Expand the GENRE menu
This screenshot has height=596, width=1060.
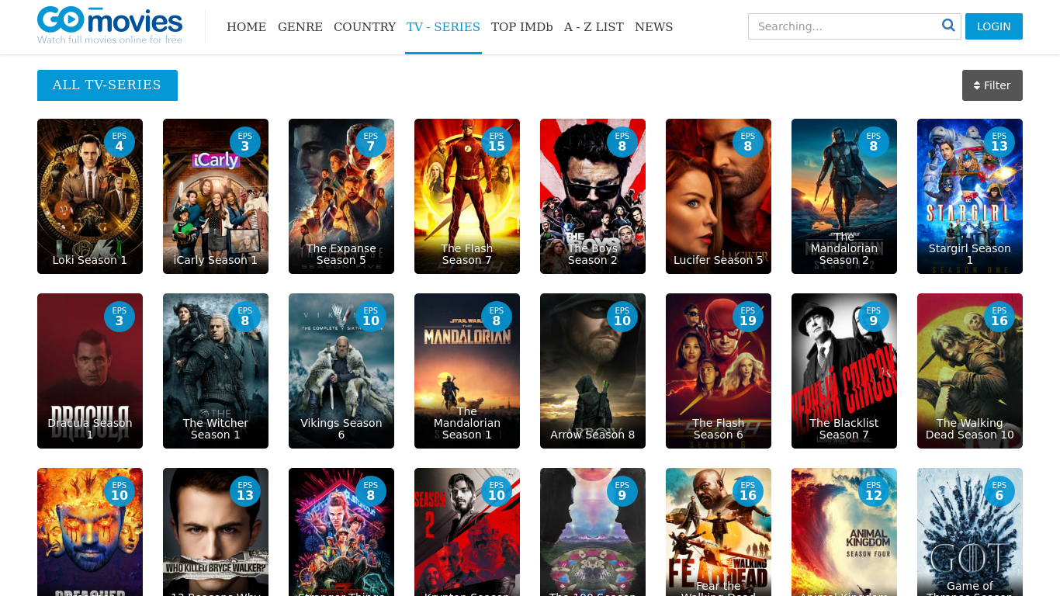coord(300,27)
